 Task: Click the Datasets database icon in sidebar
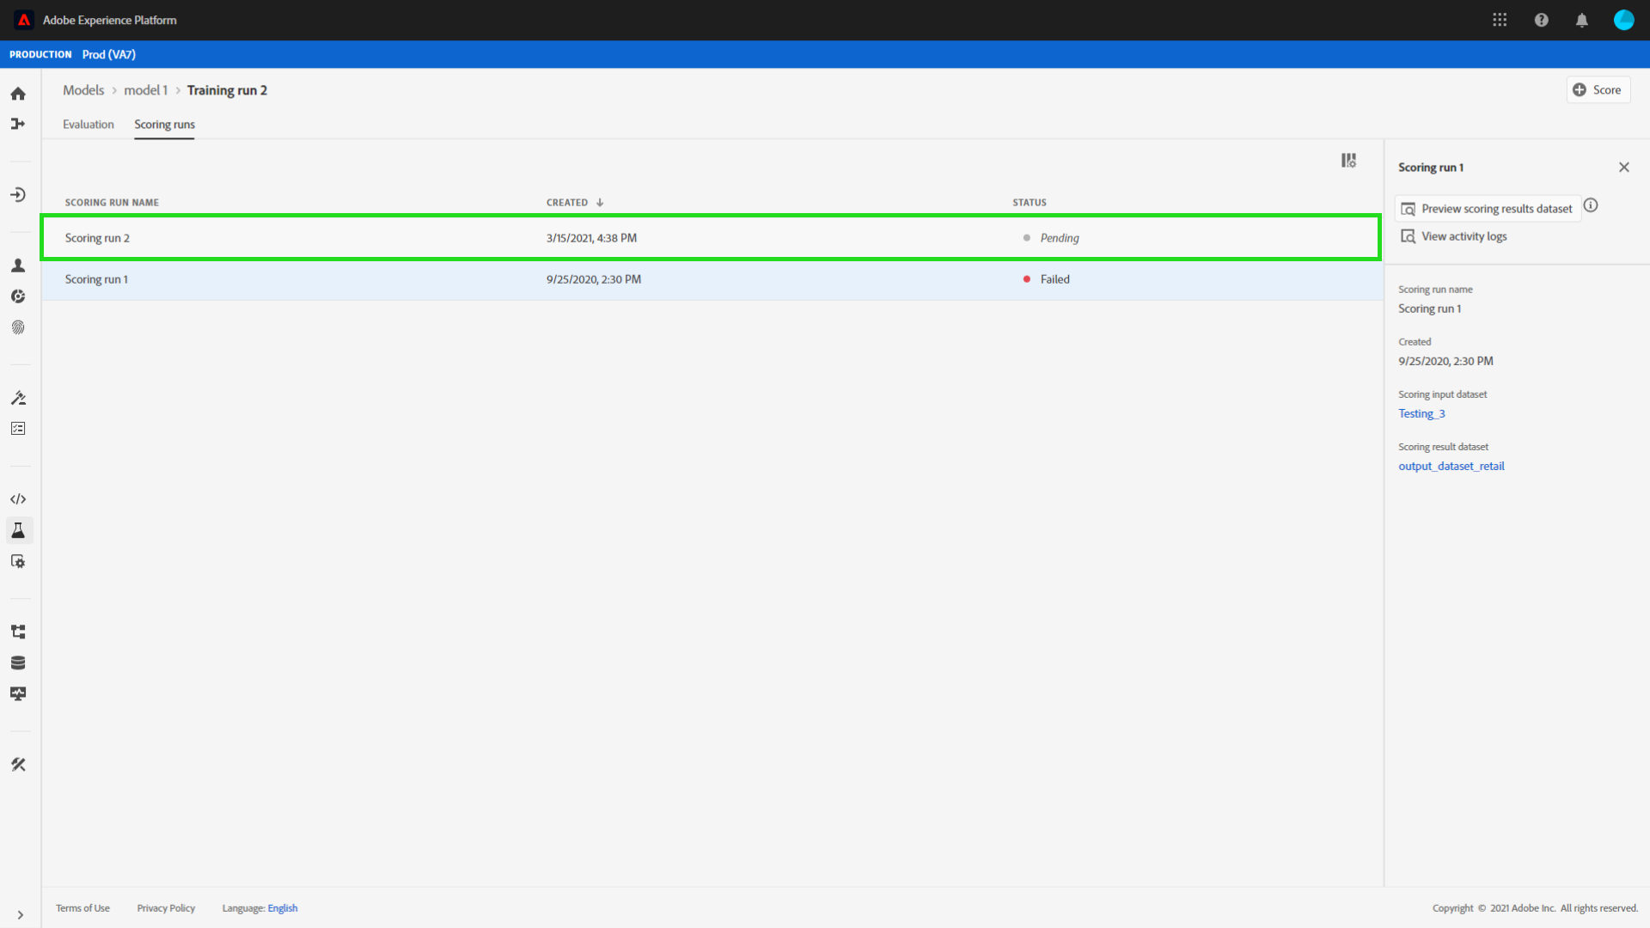coord(18,662)
